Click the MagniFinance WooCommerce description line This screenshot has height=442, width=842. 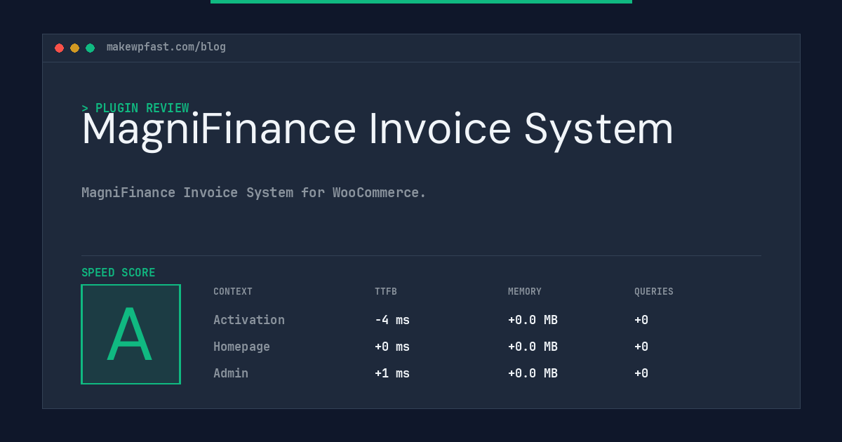(254, 192)
